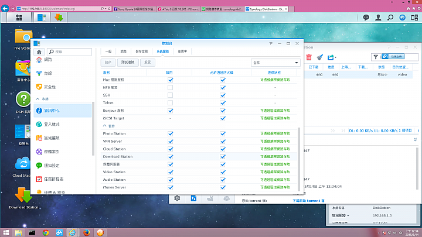Image resolution: width=422 pixels, height=237 pixels.
Task: Open the service filter dropdown in Control Panel
Action: click(275, 63)
